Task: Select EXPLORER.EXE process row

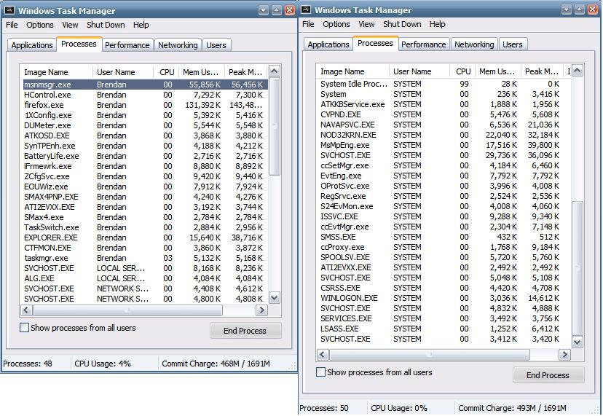Action: pos(145,238)
